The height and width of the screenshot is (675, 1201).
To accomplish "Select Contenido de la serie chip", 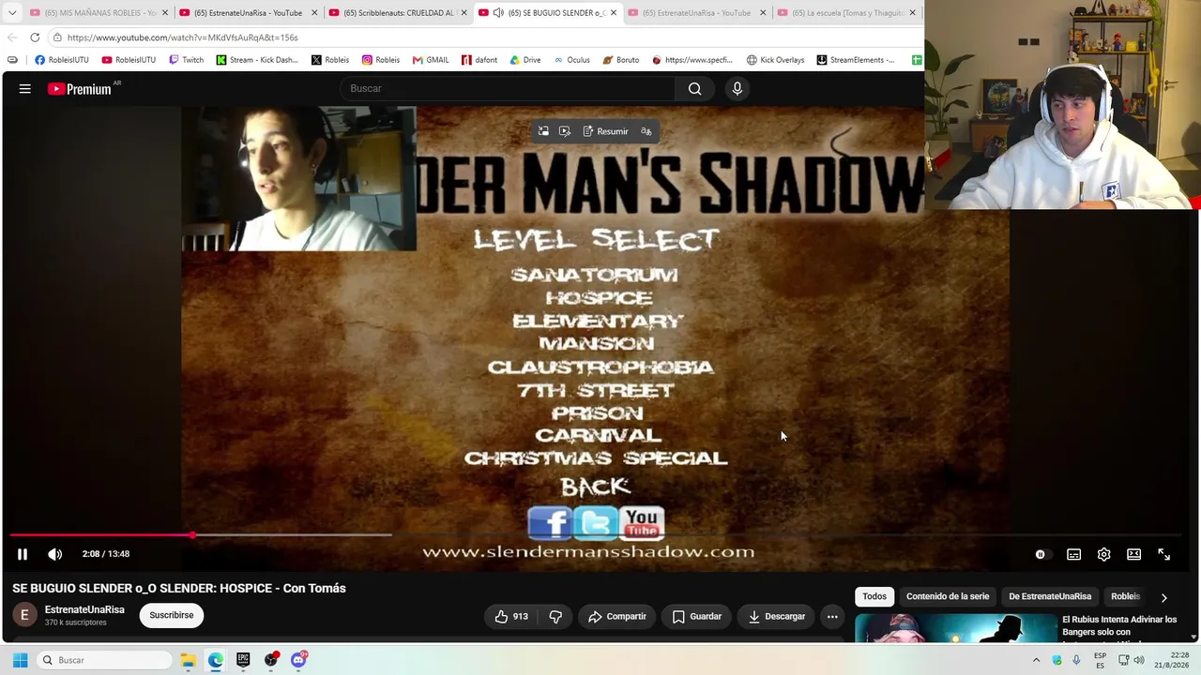I will pyautogui.click(x=948, y=596).
